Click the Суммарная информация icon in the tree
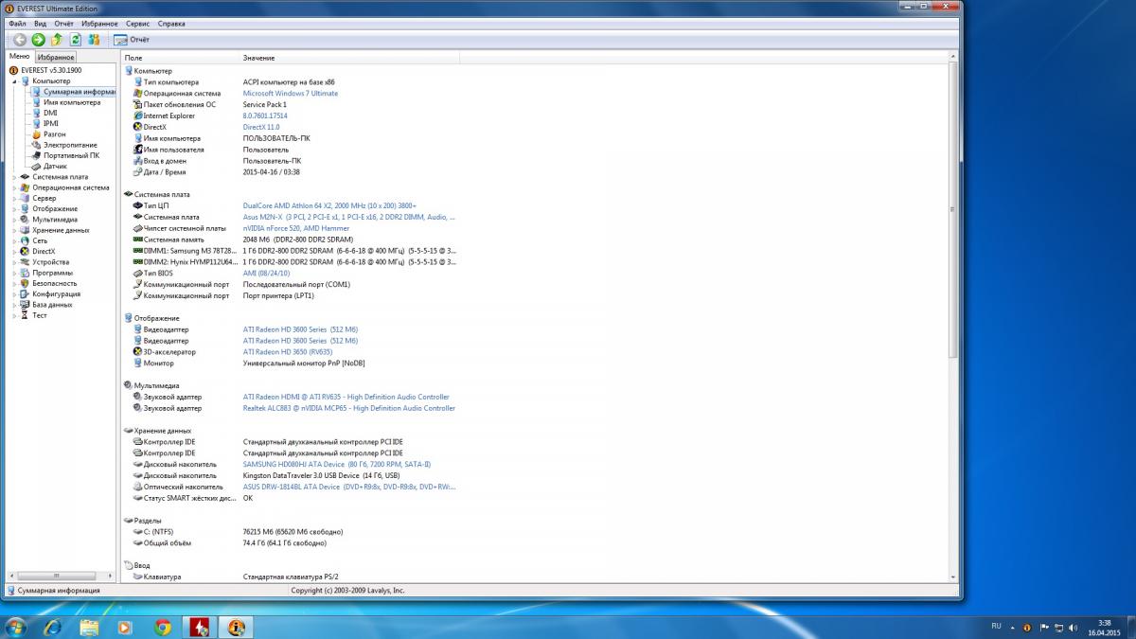Viewport: 1136px width, 639px height. (x=37, y=92)
